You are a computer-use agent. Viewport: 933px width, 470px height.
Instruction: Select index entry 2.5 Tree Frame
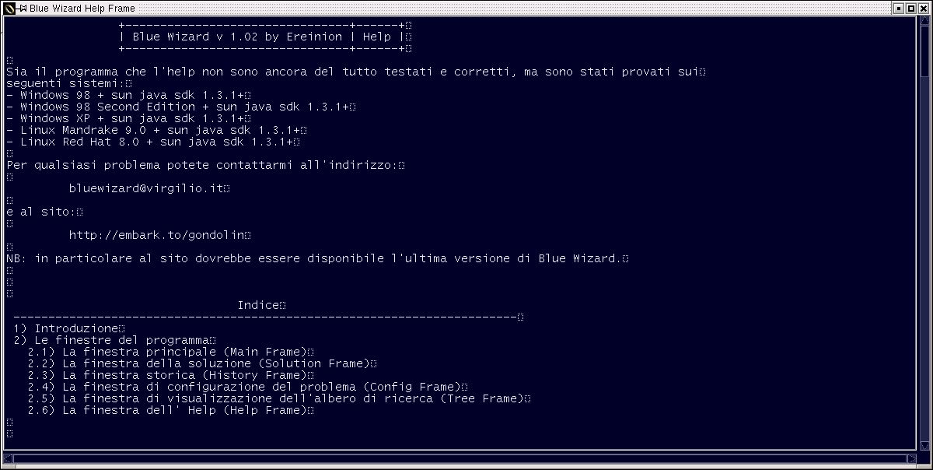coord(276,398)
